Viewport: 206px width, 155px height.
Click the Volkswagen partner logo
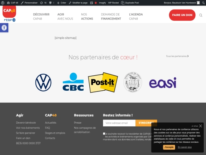point(43,83)
